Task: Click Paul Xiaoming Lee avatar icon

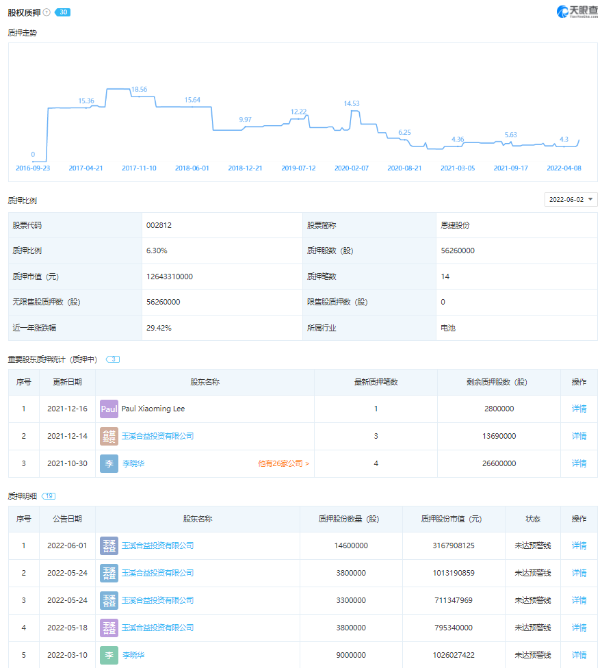Action: click(109, 409)
